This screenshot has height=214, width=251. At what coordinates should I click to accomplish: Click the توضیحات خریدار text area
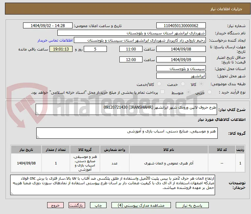pos(112,185)
